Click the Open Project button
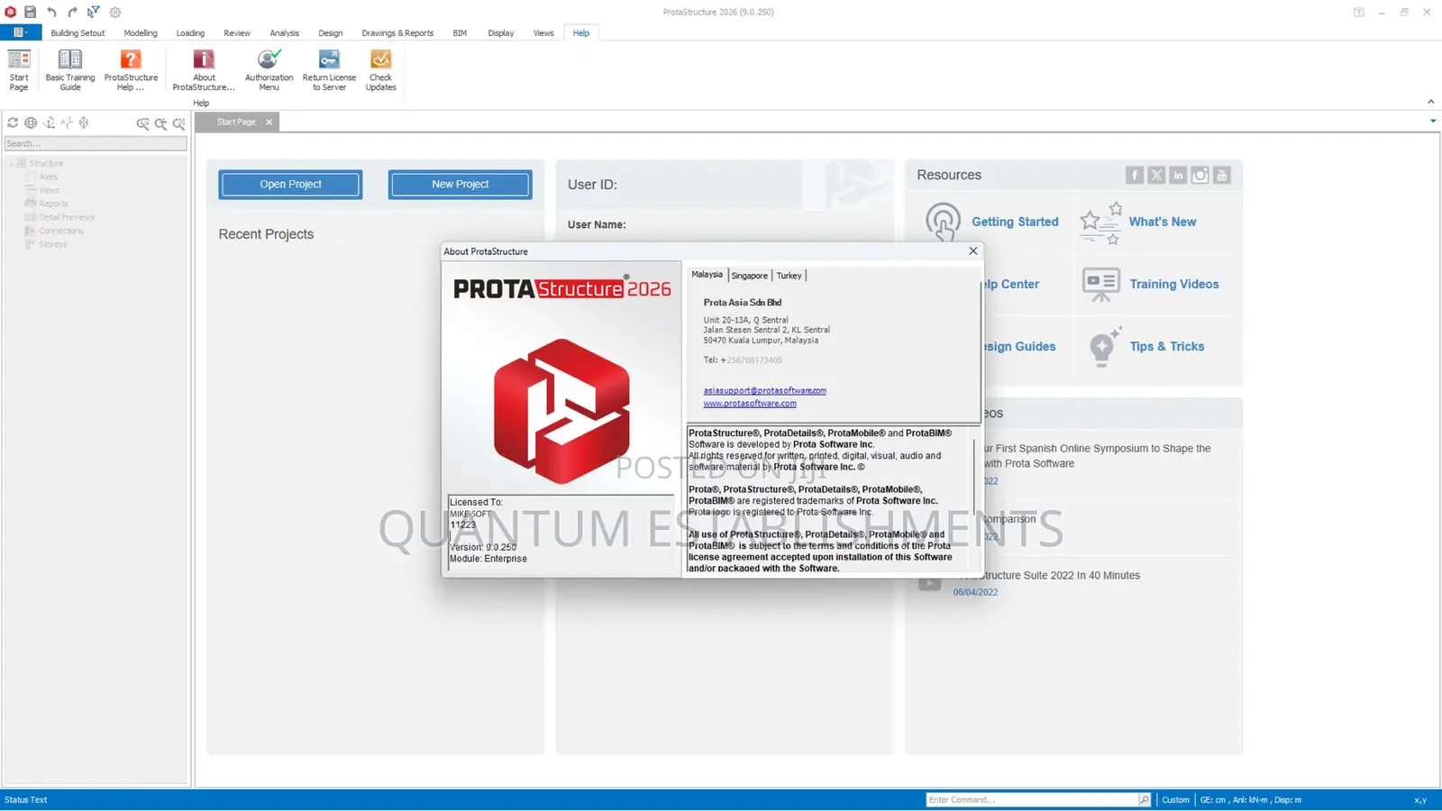This screenshot has height=811, width=1442. [x=290, y=184]
